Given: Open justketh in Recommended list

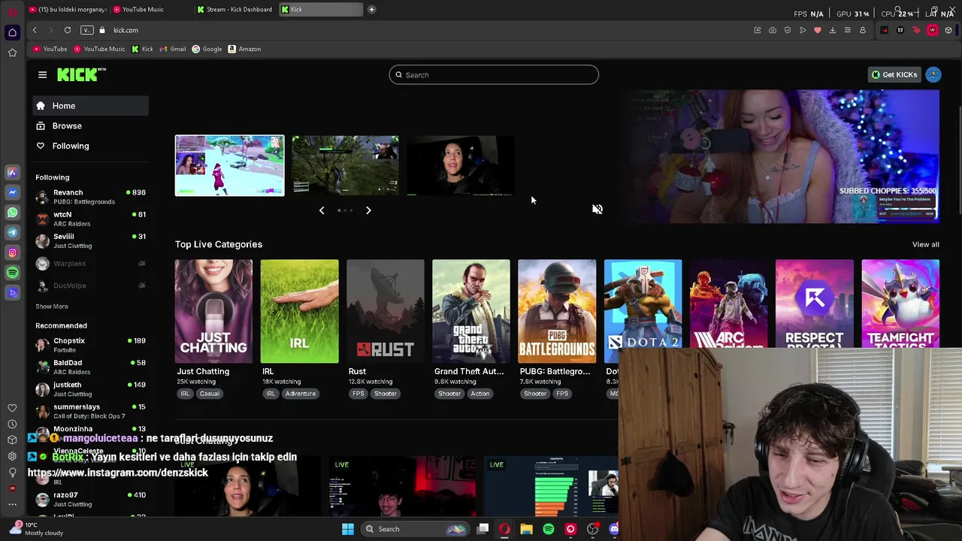Looking at the screenshot, I should [90, 389].
